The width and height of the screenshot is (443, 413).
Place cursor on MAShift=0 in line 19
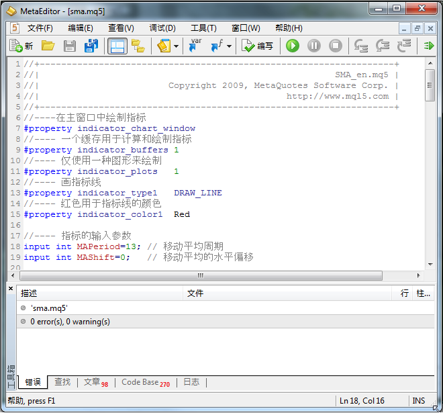click(x=101, y=257)
